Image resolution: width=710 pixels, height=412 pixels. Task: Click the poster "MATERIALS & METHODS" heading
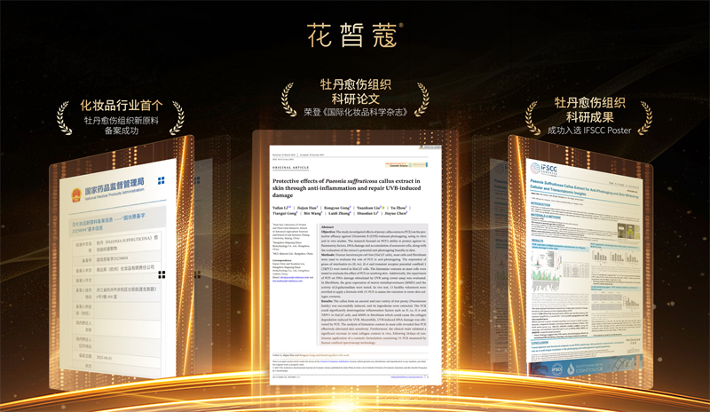click(546, 217)
